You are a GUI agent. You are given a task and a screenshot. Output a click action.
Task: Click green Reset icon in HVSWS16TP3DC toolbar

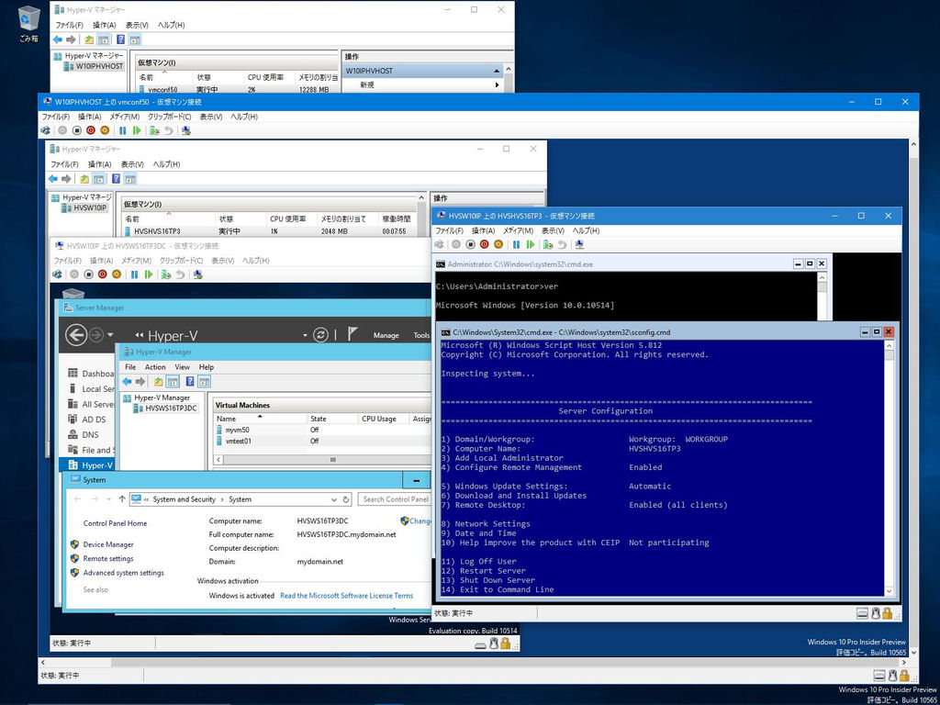148,274
